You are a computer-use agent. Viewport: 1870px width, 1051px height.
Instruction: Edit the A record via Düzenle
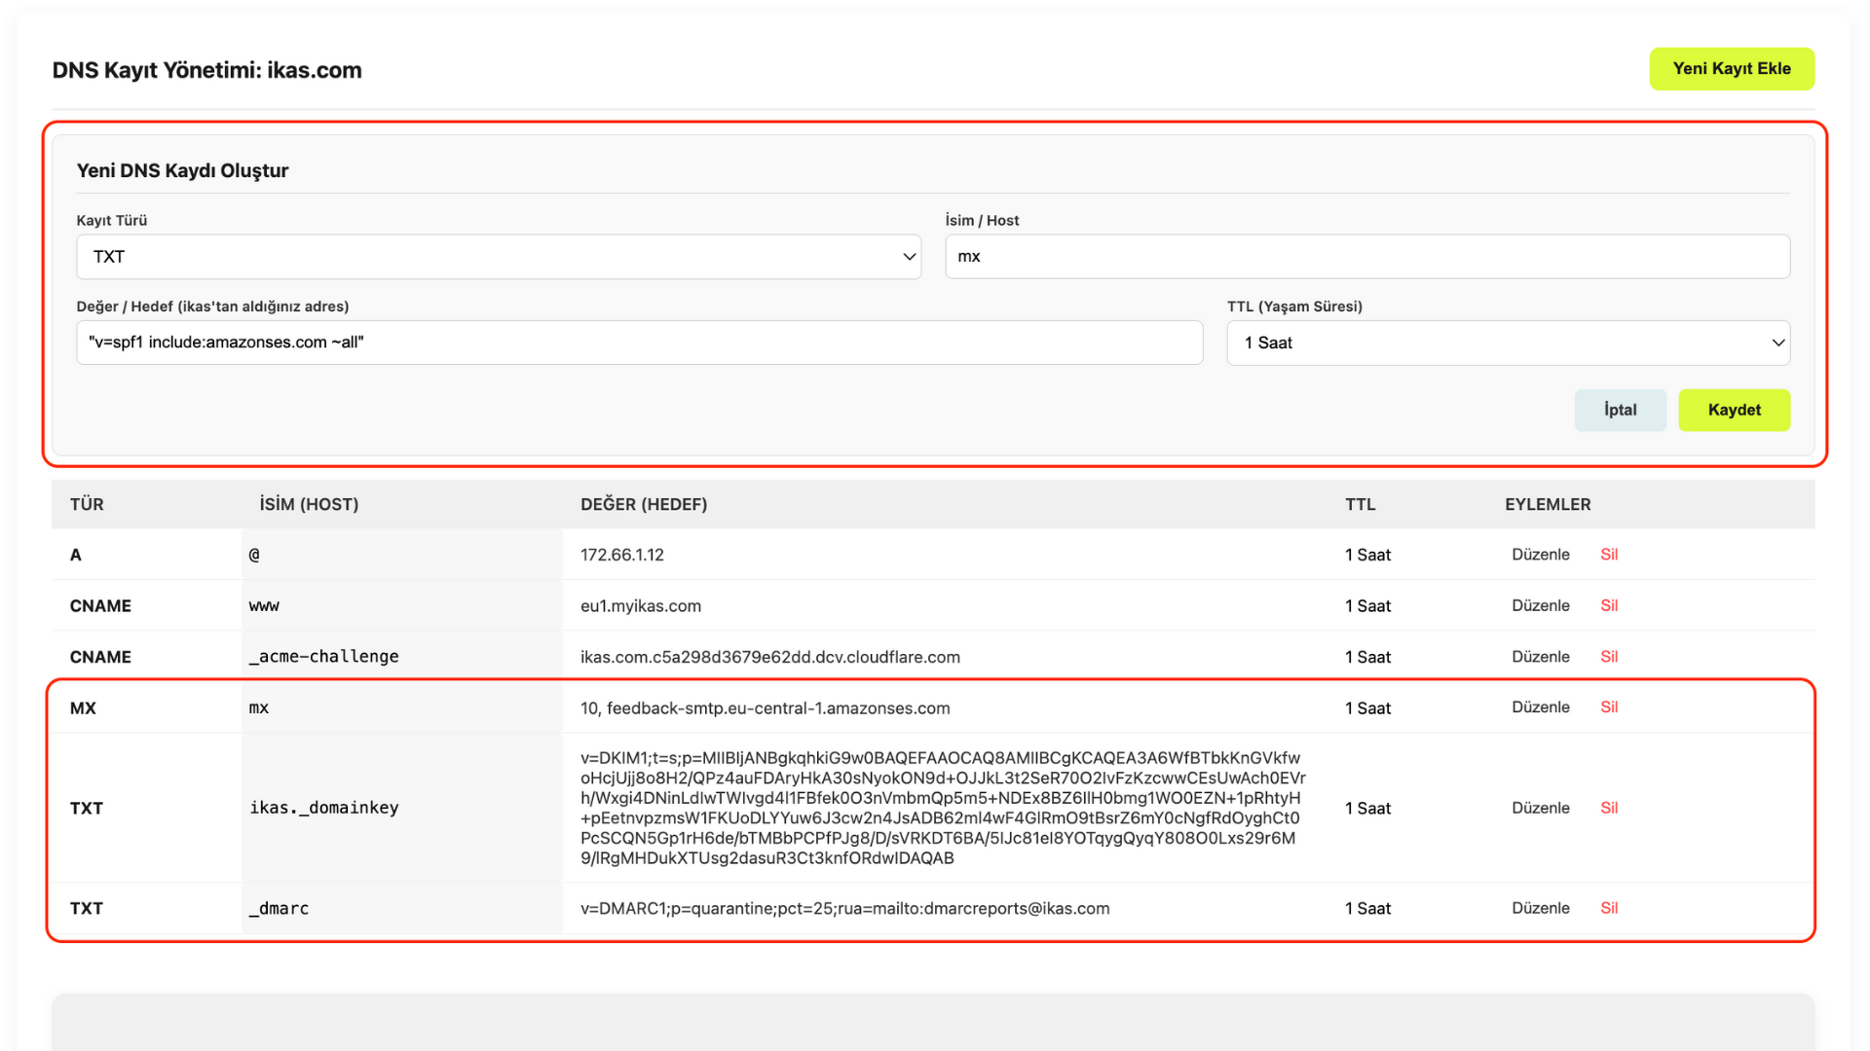click(1541, 555)
